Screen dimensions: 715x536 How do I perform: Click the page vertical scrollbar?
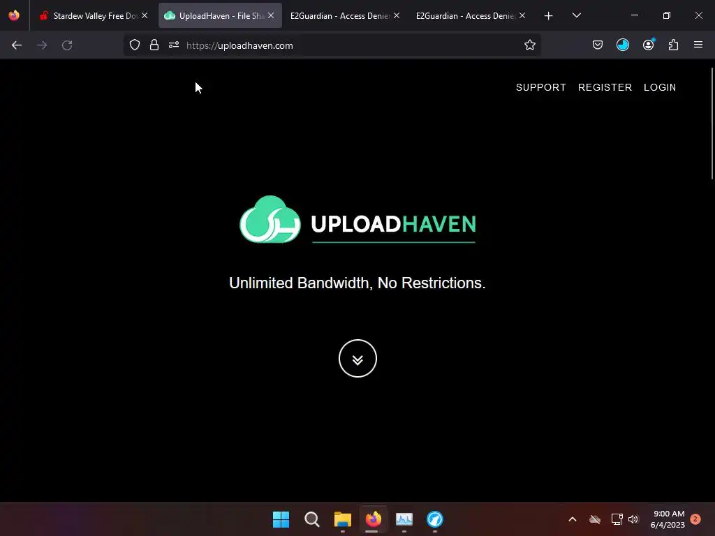pyautogui.click(x=712, y=123)
